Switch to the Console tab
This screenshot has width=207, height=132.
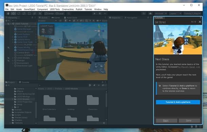tap(24, 82)
